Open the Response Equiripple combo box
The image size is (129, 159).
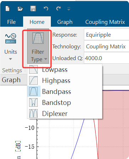pos(107,35)
